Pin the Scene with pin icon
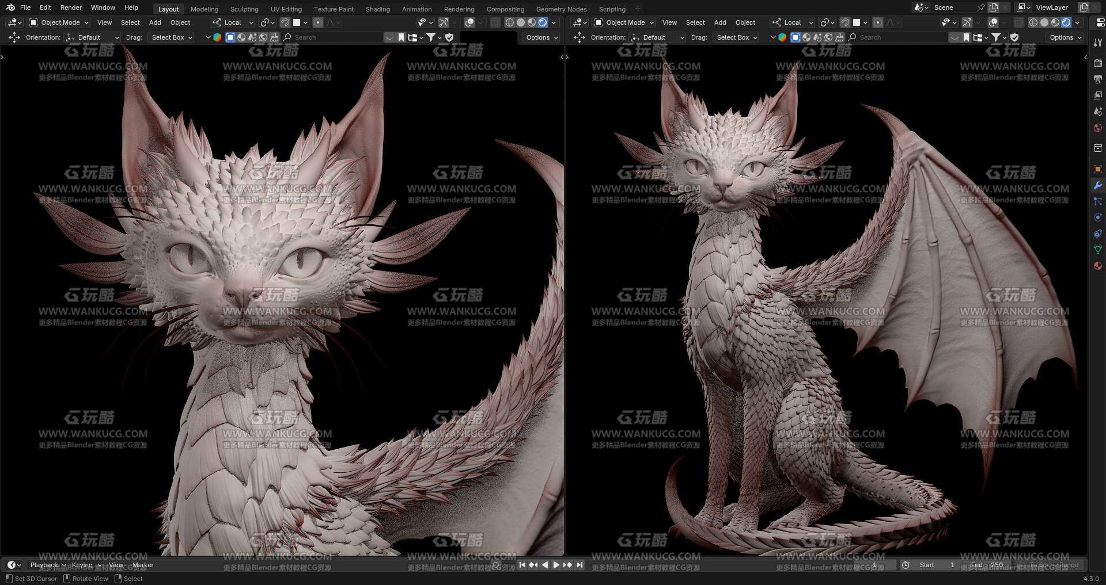 (x=980, y=7)
